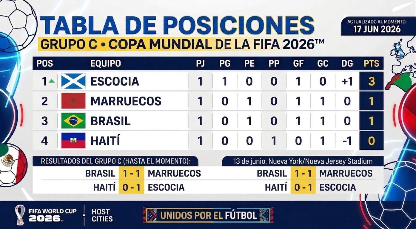Click the Resultados del Grupo C header
This screenshot has width=416, height=229.
click(115, 161)
